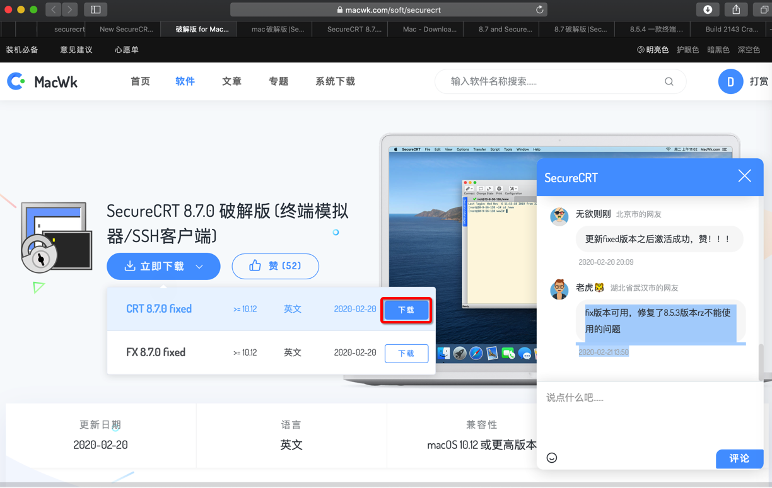The height and width of the screenshot is (488, 772).
Task: Click the search magnifier icon
Action: 669,81
